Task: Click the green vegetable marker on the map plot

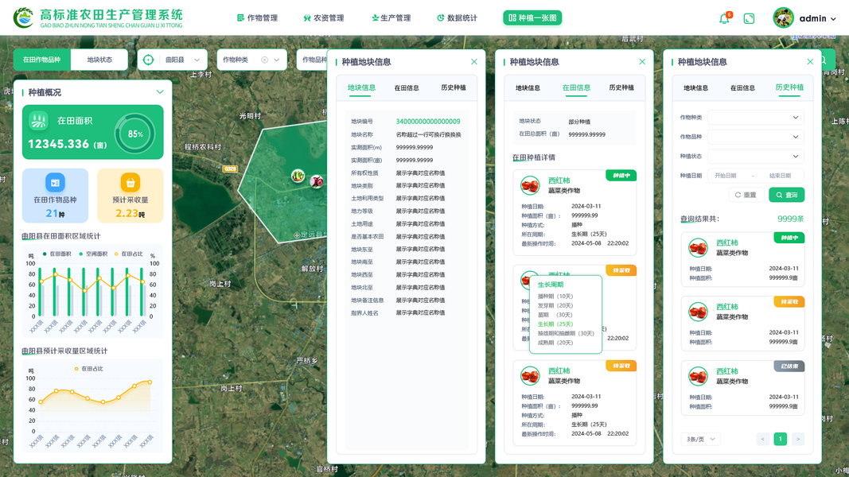Action: coord(298,176)
